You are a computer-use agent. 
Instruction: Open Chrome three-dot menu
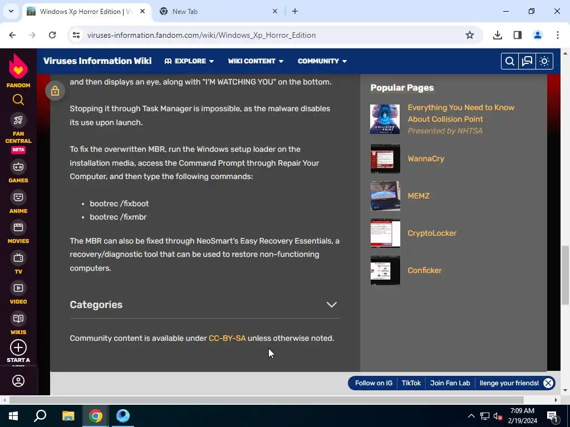558,35
